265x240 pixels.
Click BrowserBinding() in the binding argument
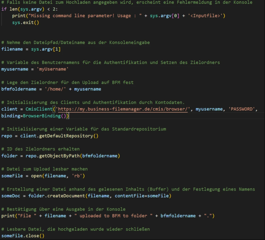(x=45, y=116)
